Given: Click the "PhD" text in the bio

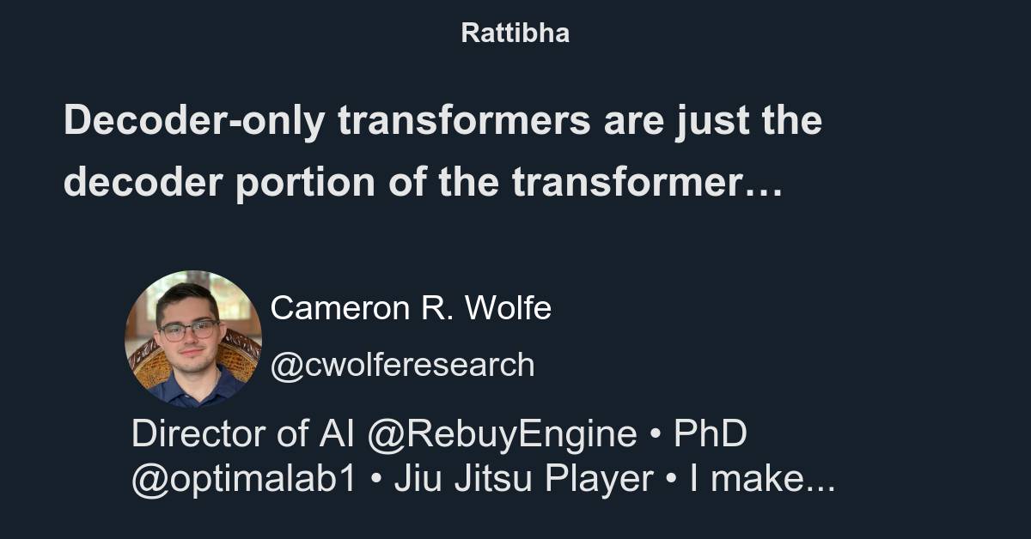Looking at the screenshot, I should pyautogui.click(x=710, y=434).
